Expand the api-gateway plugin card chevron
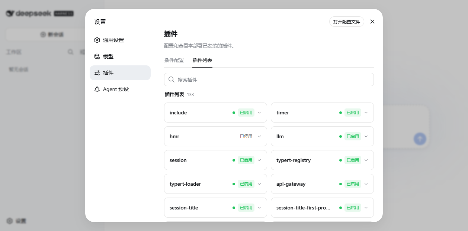 point(366,184)
